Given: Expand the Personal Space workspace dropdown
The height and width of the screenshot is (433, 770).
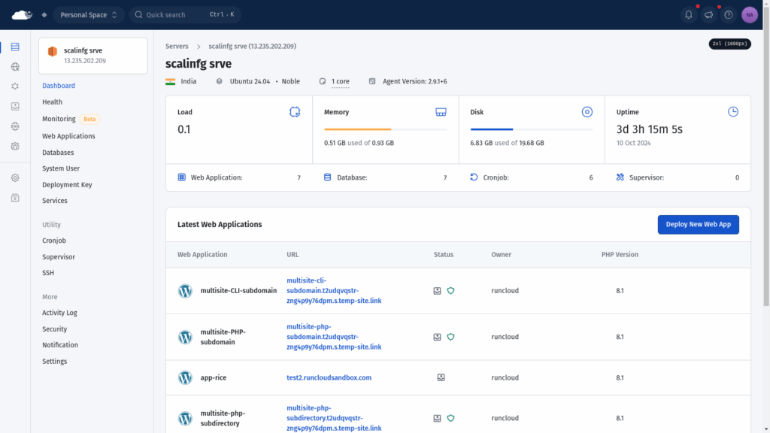Looking at the screenshot, I should coord(89,15).
